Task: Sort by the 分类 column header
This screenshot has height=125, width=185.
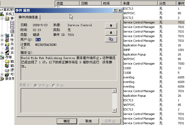Action: (167, 3)
